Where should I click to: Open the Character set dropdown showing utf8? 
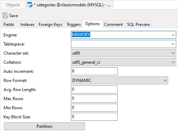tap(124, 53)
